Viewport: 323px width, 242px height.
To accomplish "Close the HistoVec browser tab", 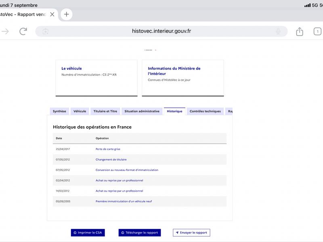I will tap(52, 14).
